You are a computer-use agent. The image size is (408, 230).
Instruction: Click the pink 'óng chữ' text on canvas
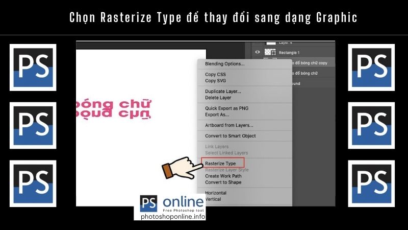click(x=113, y=104)
